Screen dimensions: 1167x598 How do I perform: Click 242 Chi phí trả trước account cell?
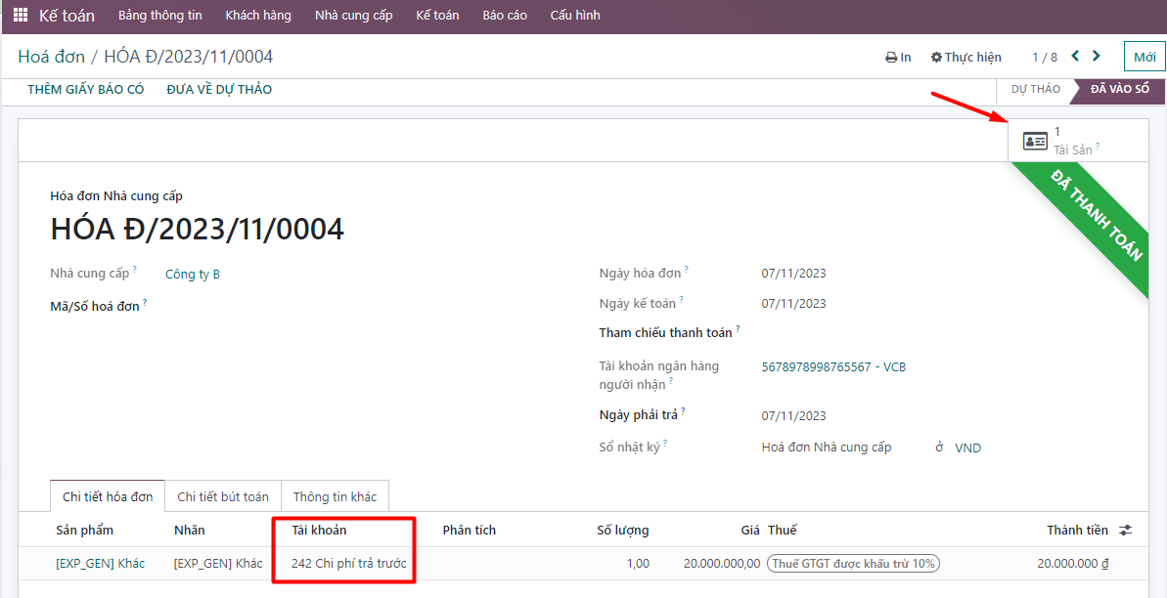coord(349,564)
